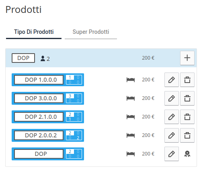Delete the DOP 2.0.0.2 product
Viewport: 203px width, 170px height.
187,135
